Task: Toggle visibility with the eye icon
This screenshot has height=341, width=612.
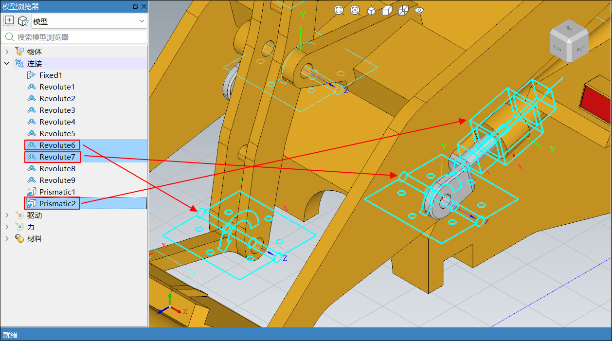Action: coord(420,10)
